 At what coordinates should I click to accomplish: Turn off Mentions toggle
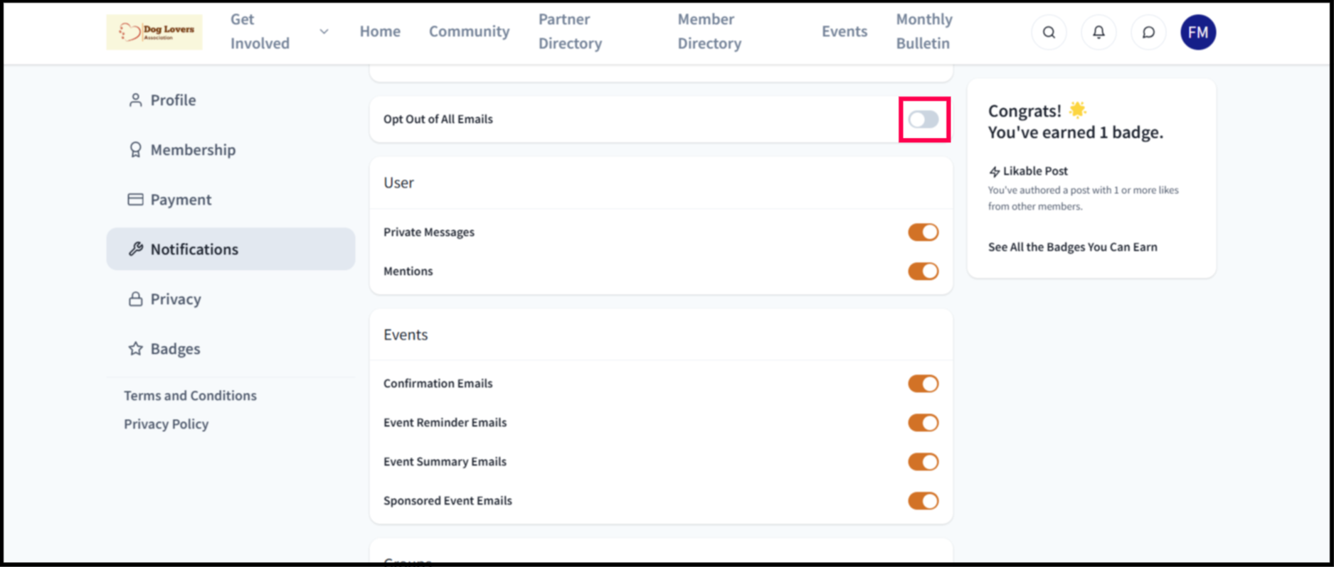923,271
